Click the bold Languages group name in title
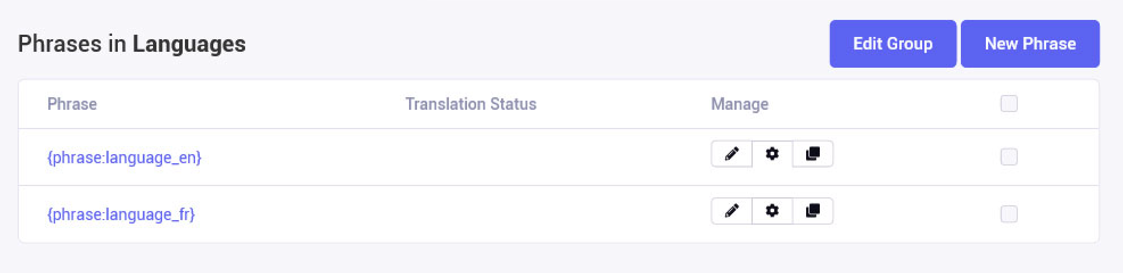This screenshot has height=273, width=1123. (x=189, y=44)
